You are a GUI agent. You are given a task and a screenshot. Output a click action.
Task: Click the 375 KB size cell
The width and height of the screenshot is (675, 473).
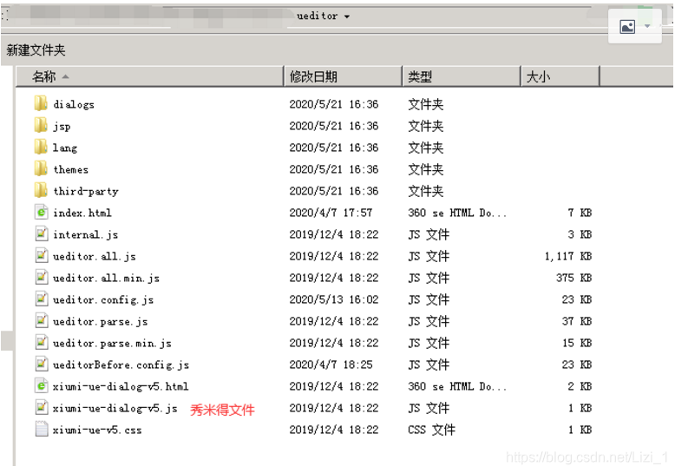573,278
